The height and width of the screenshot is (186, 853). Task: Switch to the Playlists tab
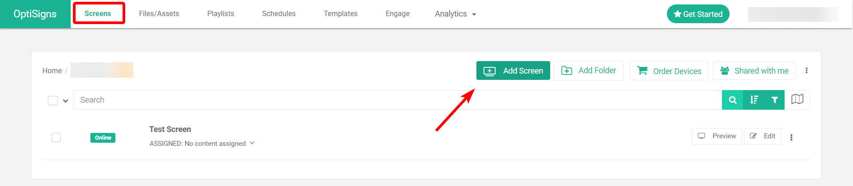[221, 14]
